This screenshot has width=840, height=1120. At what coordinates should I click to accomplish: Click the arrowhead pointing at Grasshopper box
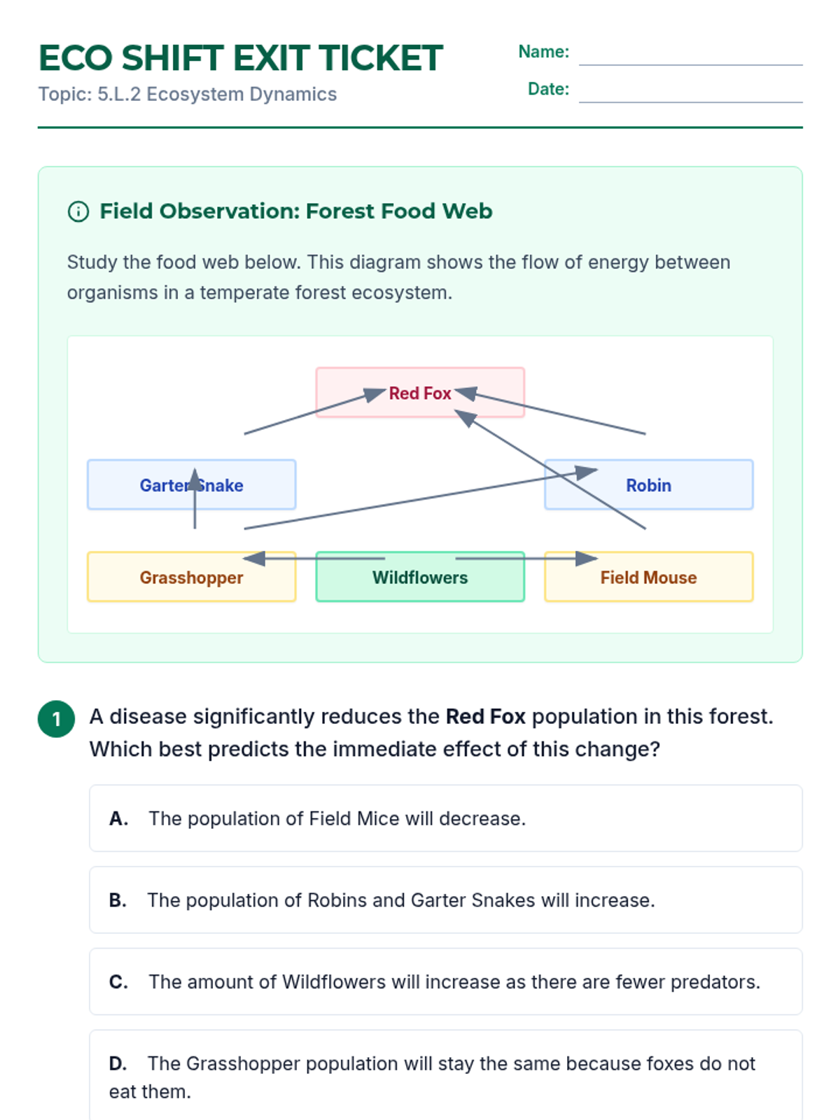pos(254,559)
